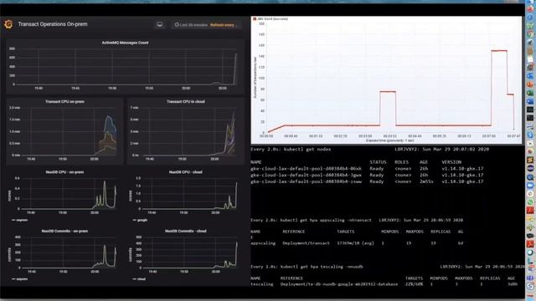Click the '22%/60%' targets value
The image size is (536, 301).
415,284
